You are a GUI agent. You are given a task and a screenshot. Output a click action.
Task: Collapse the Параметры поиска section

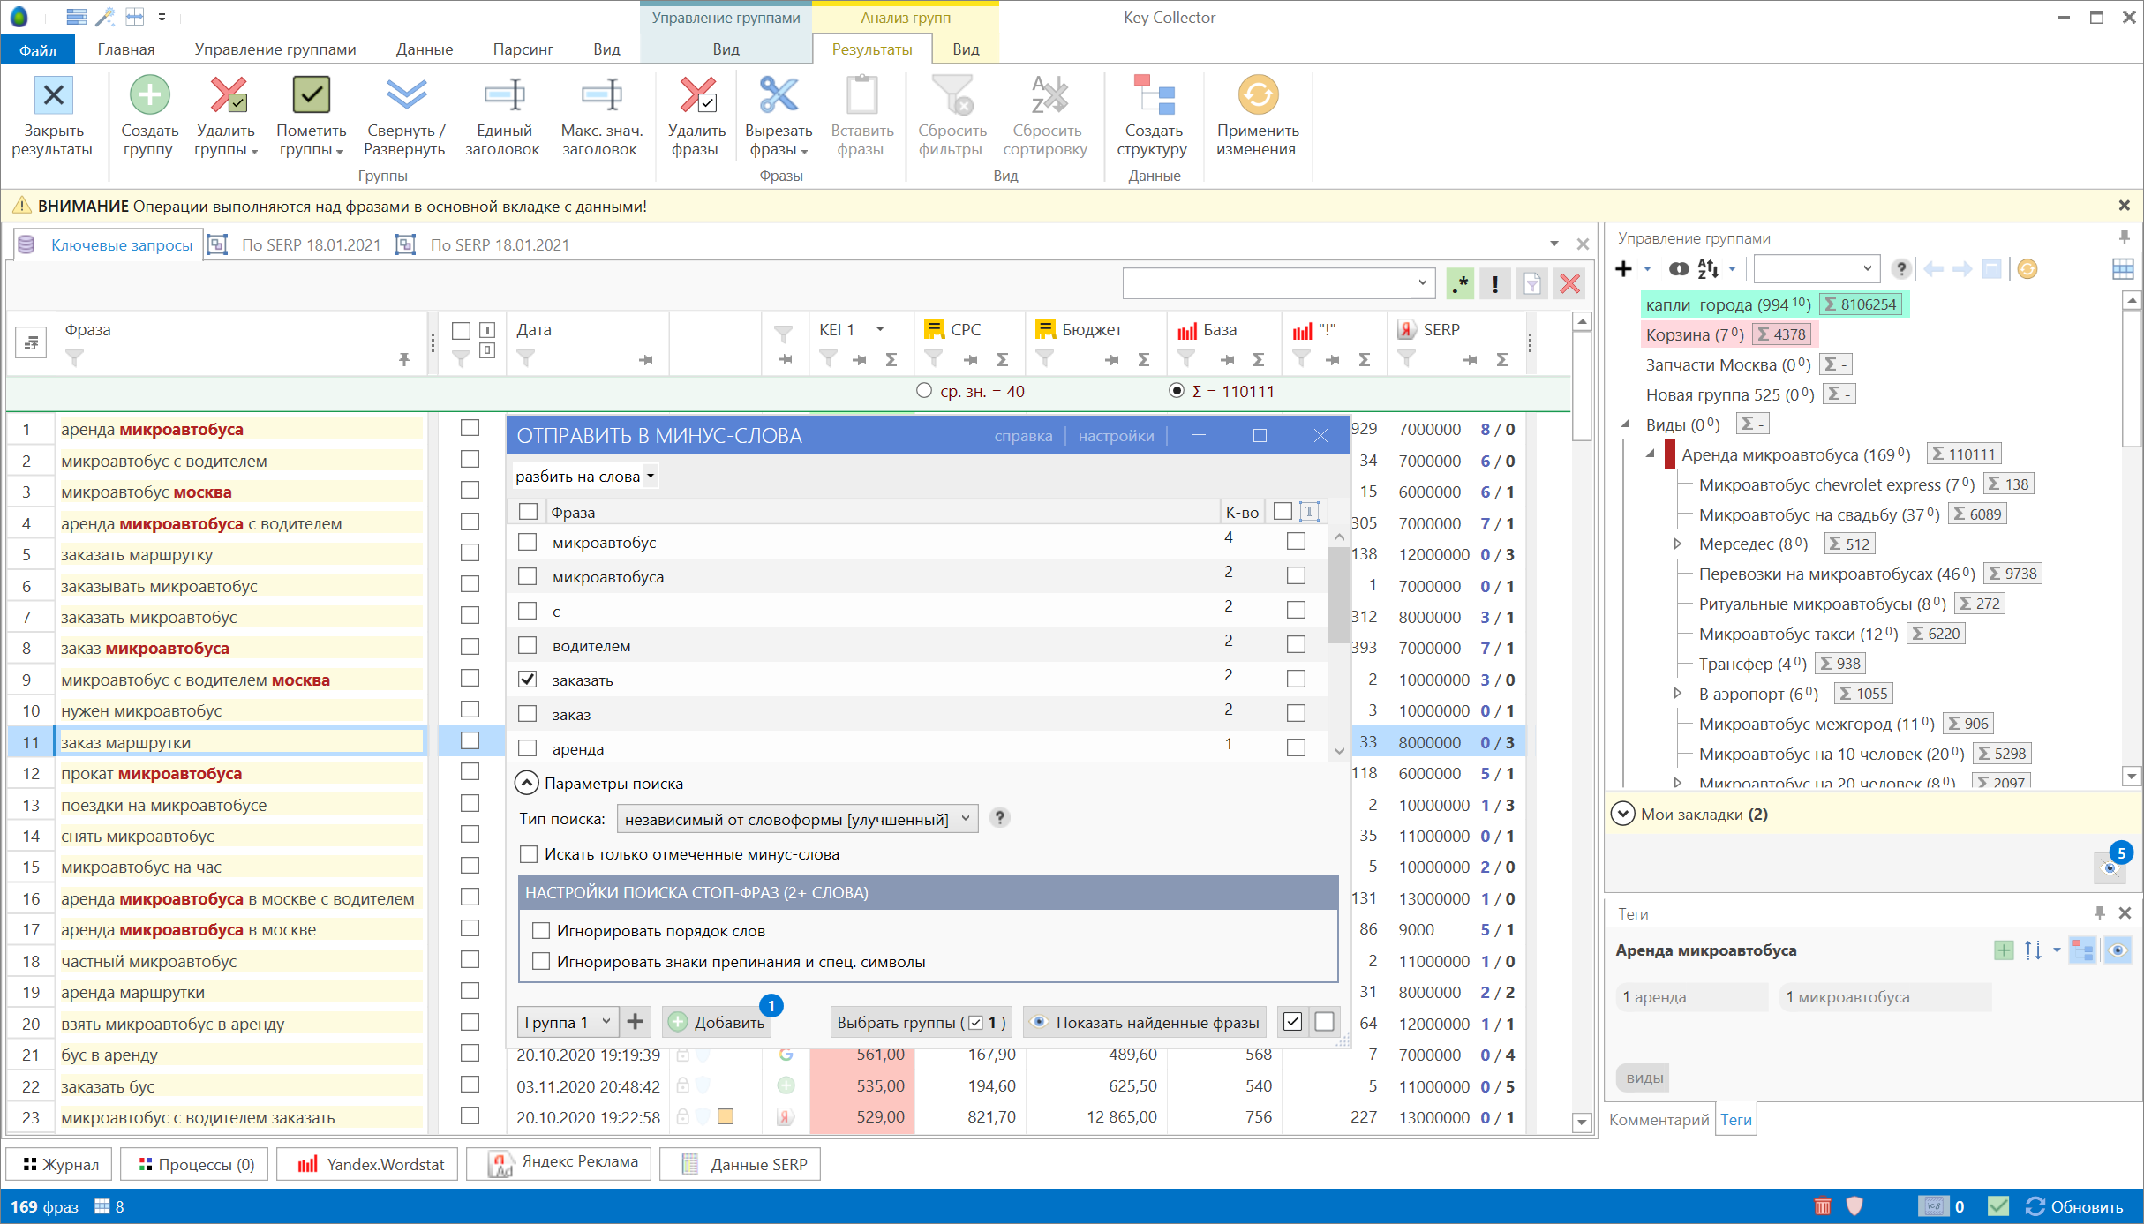click(x=526, y=784)
